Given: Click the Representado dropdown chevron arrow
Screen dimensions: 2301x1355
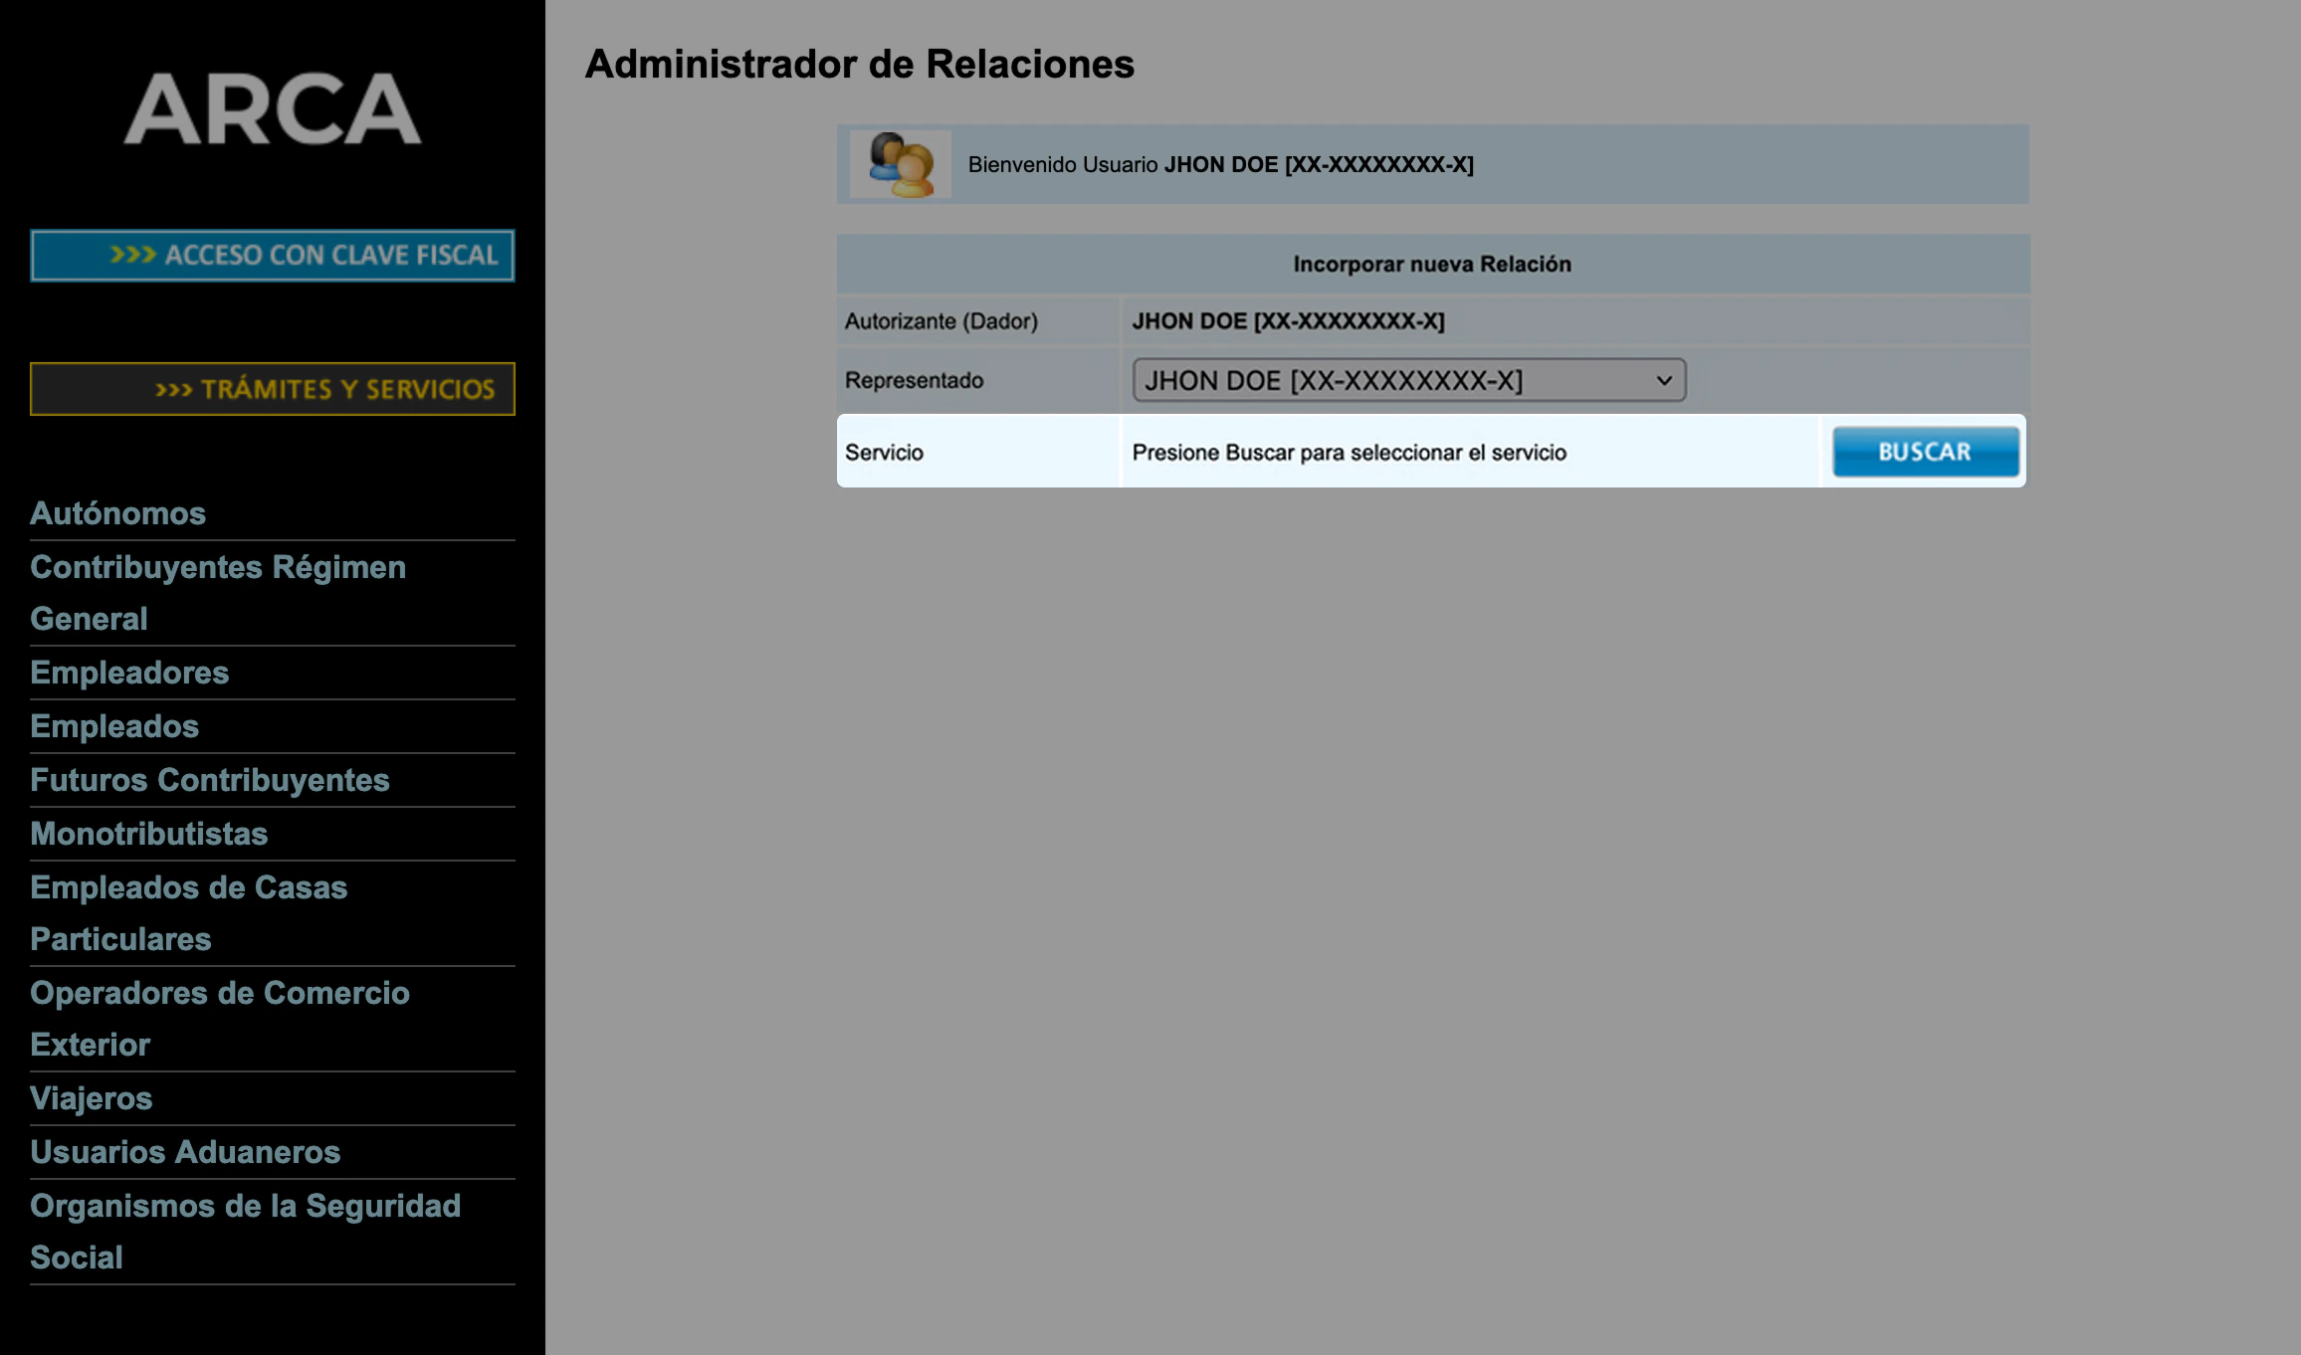Looking at the screenshot, I should point(1663,380).
